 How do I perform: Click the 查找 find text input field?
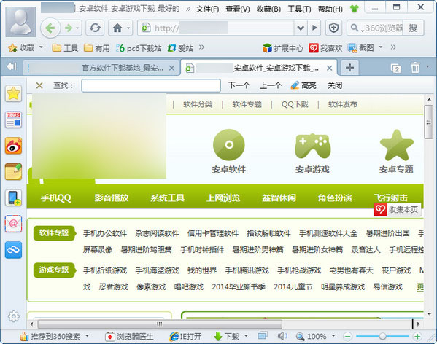151,85
